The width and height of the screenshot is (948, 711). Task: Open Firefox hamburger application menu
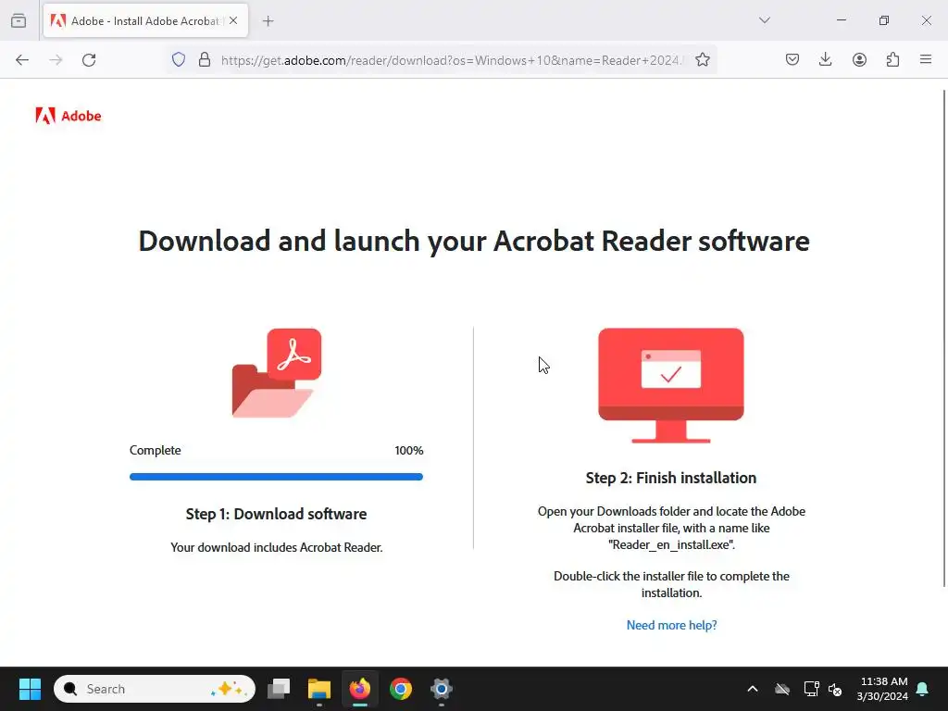[x=926, y=59]
